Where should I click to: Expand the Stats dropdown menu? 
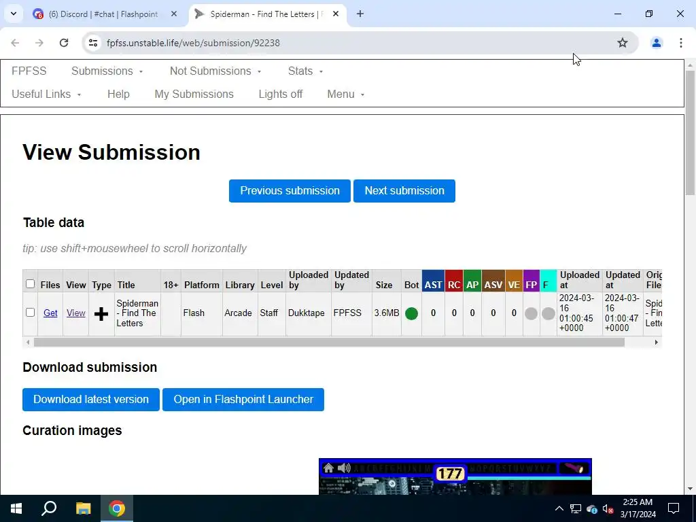coord(305,71)
